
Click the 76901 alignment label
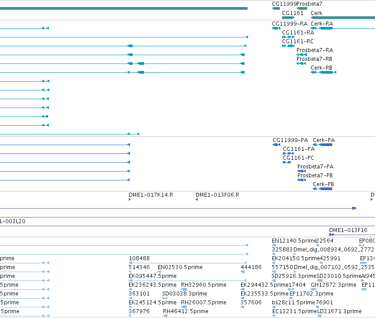(324, 303)
